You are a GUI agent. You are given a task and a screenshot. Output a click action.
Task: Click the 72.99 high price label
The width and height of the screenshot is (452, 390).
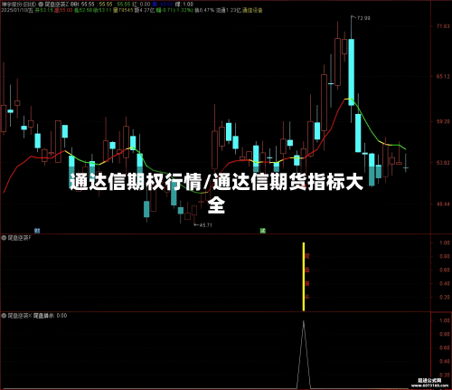coord(363,18)
